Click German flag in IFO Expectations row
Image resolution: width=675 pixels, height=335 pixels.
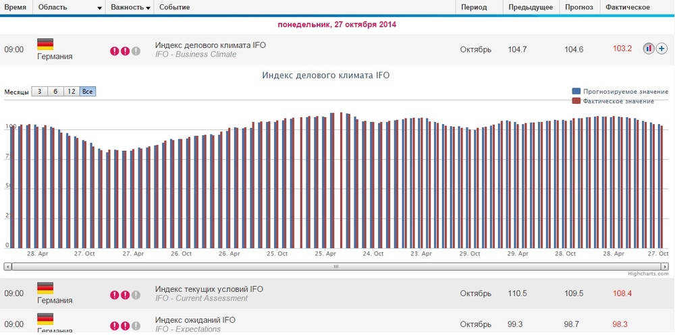point(45,319)
